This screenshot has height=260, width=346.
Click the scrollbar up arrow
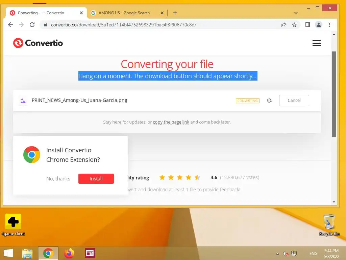point(334,34)
